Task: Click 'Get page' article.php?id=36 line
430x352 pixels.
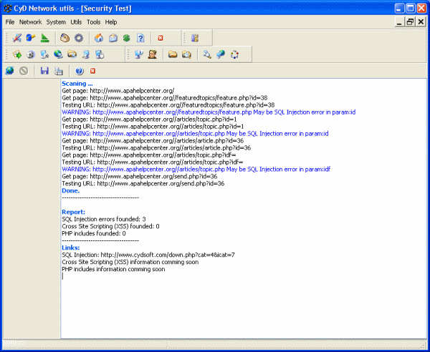Action: click(153, 141)
